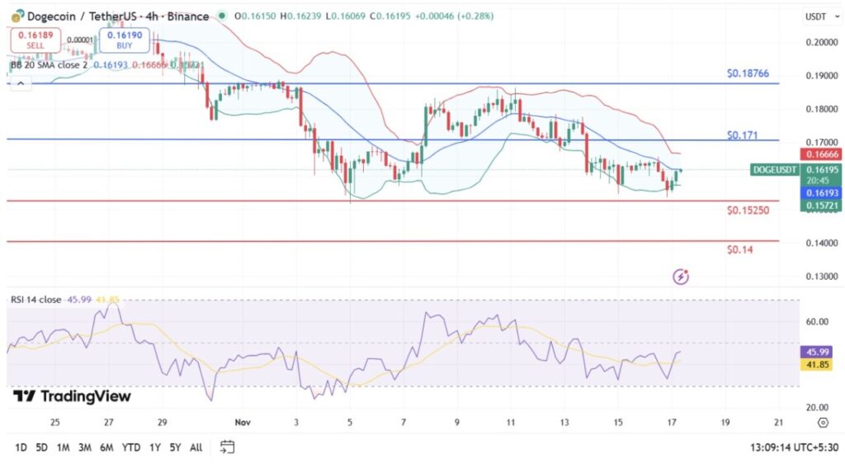Click the Dogecoin symbol logo icon
This screenshot has height=464, width=845.
(x=17, y=16)
